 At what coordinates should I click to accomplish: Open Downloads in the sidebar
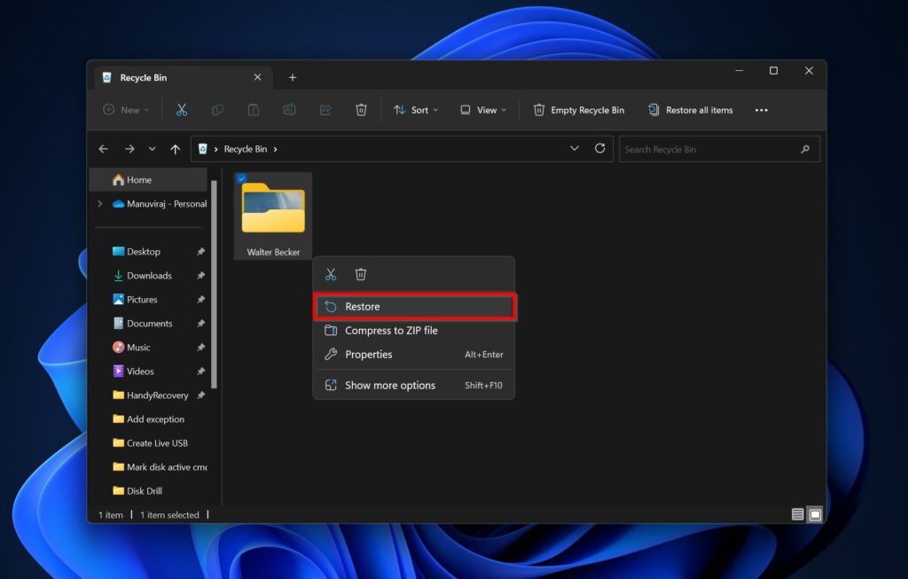(149, 276)
